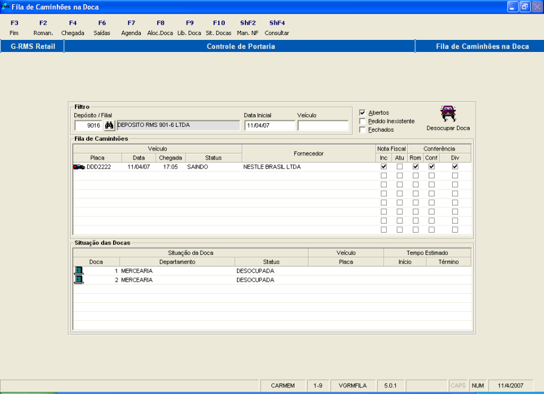This screenshot has width=544, height=394.
Task: Click the Fornecedor column header
Action: (x=309, y=153)
